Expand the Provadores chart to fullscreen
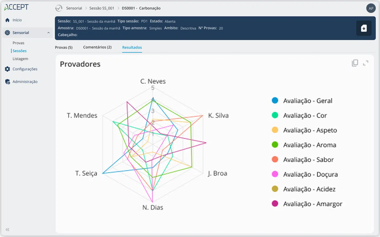The height and width of the screenshot is (237, 380). [x=365, y=63]
